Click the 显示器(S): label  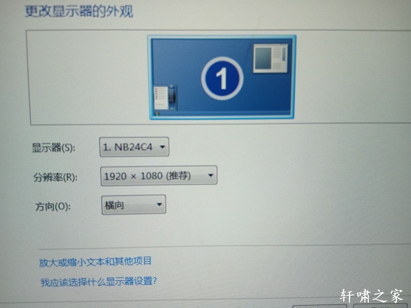53,148
